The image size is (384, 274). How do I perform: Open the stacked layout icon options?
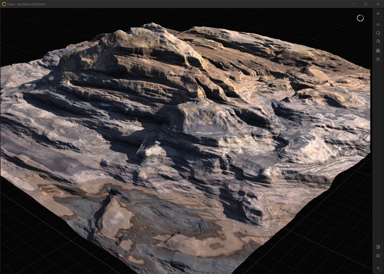coord(378,256)
